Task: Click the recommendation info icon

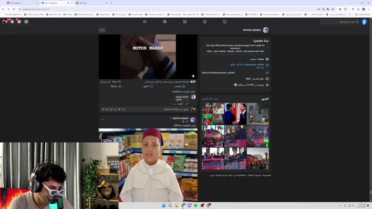Action: click(236, 85)
